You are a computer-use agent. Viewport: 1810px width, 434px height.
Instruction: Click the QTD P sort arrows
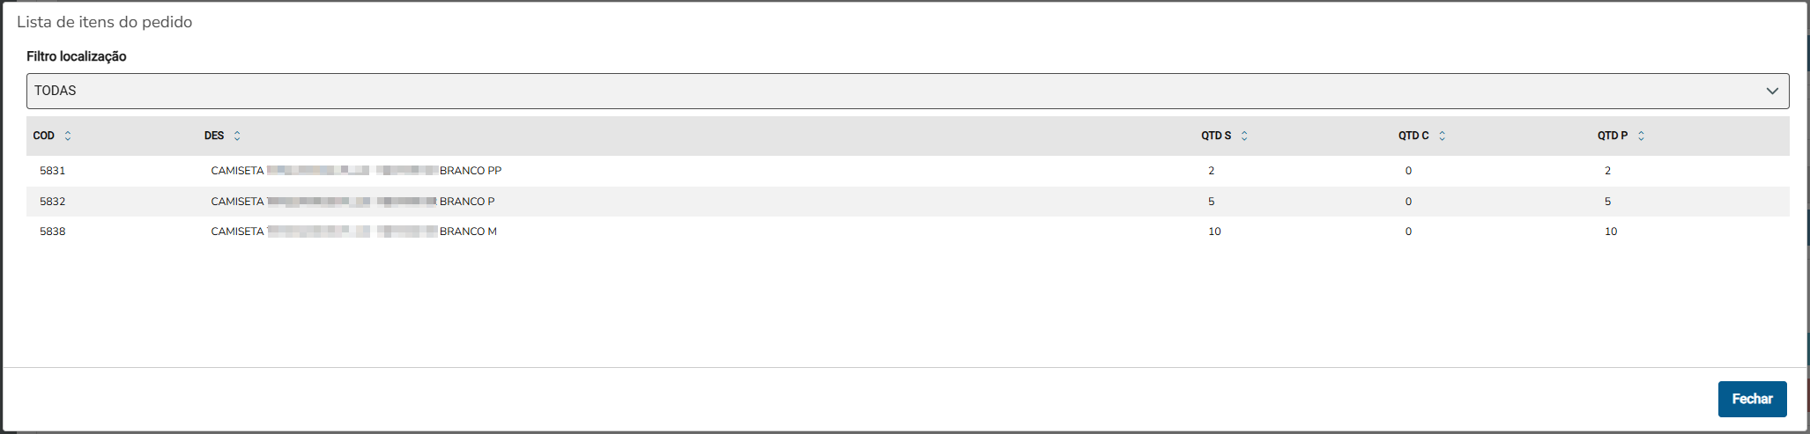click(1641, 136)
